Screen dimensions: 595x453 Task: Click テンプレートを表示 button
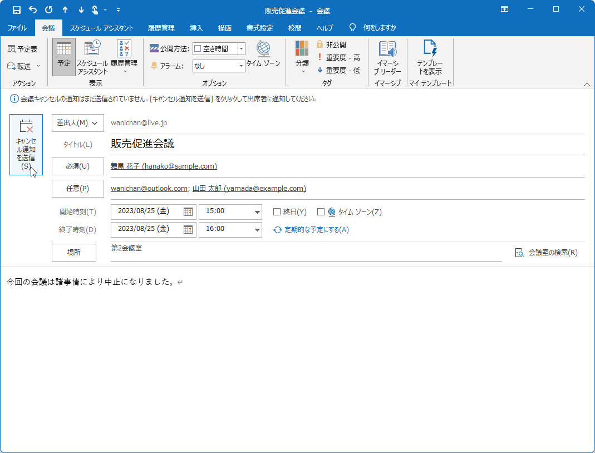pyautogui.click(x=430, y=58)
